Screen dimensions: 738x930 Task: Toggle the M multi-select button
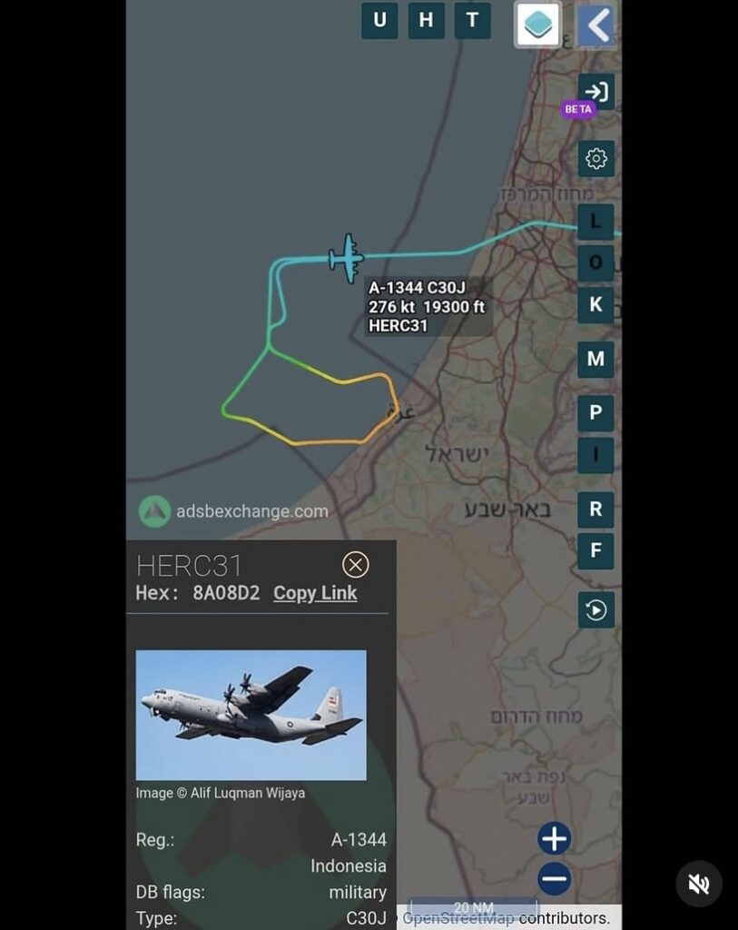tap(595, 360)
